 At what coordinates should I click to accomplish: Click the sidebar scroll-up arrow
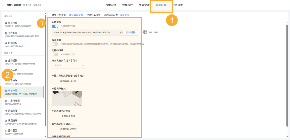pyautogui.click(x=46, y=13)
